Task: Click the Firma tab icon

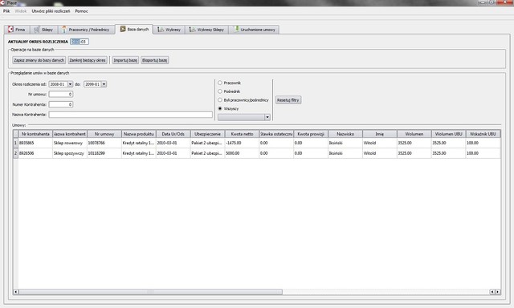Action: click(10, 30)
